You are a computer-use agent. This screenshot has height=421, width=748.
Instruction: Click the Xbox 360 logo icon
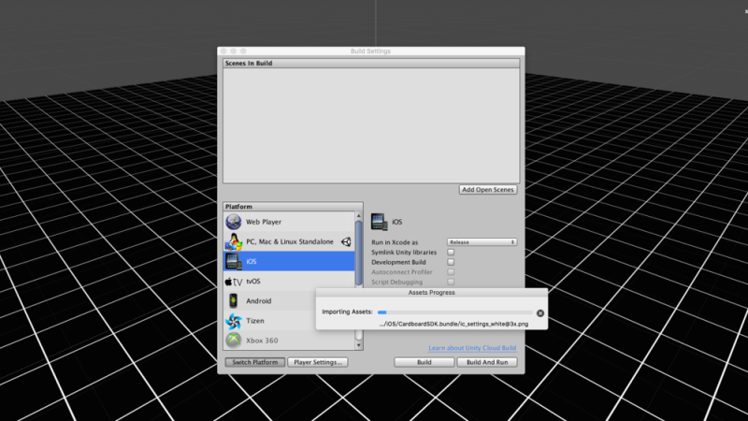pos(233,341)
